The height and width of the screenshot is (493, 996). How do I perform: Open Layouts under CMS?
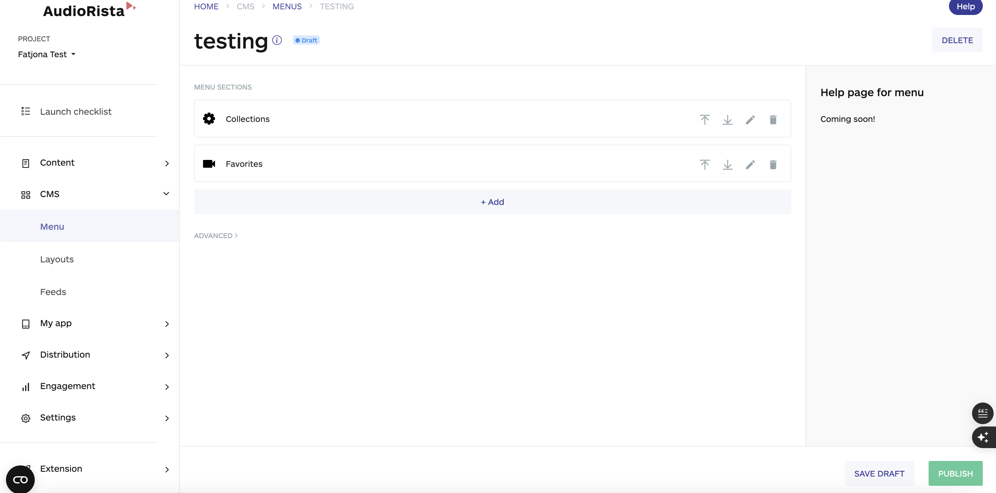click(x=57, y=259)
